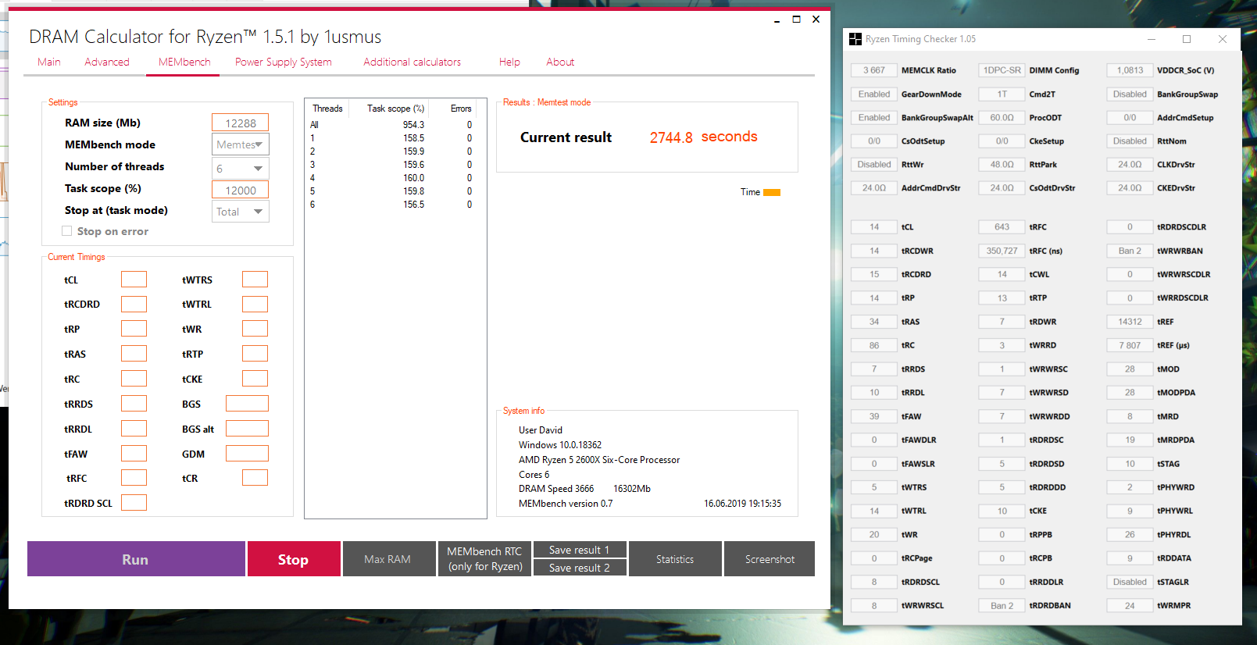The image size is (1257, 645).
Task: Click the Task scope (%) column header
Action: [x=395, y=109]
